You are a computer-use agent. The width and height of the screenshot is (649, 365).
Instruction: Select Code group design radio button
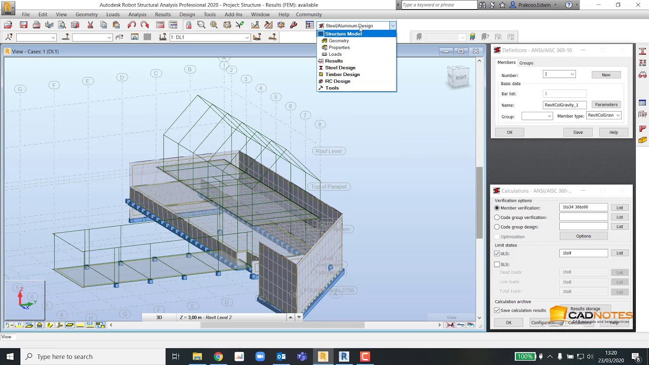pyautogui.click(x=497, y=227)
